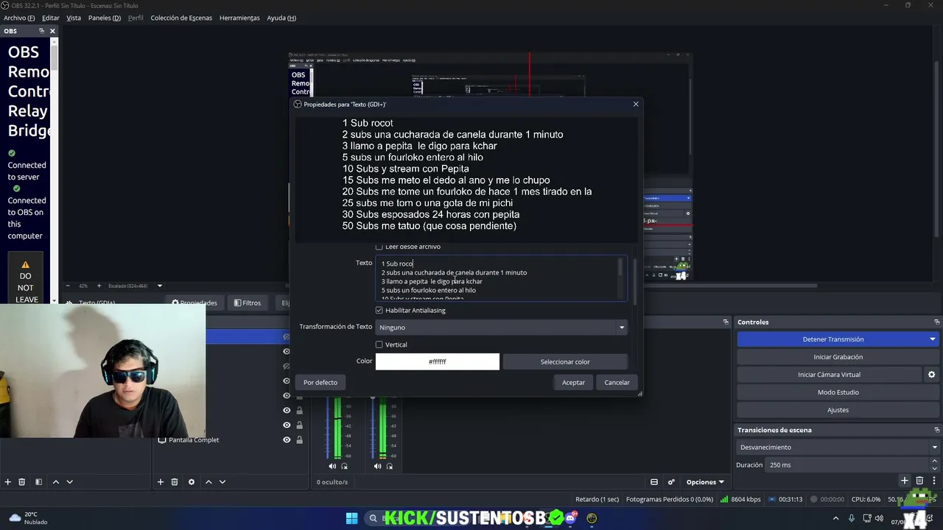The width and height of the screenshot is (943, 530).
Task: Decrease Duración with stepper down arrow
Action: [x=935, y=468]
